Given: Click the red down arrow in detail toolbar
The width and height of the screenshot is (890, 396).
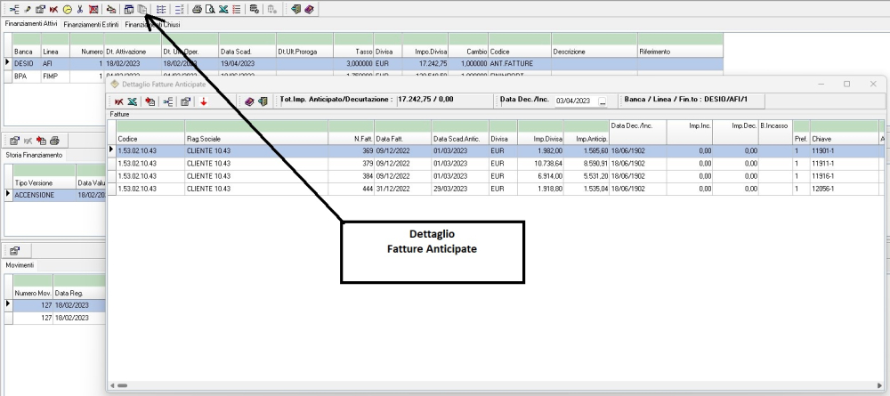Looking at the screenshot, I should tap(203, 101).
